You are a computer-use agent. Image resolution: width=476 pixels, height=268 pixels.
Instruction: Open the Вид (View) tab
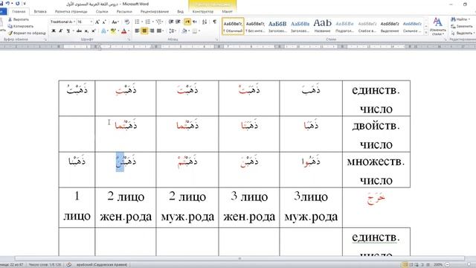click(180, 12)
